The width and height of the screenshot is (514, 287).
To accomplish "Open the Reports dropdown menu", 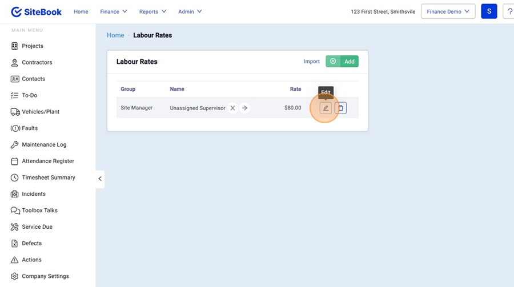I will tap(152, 11).
